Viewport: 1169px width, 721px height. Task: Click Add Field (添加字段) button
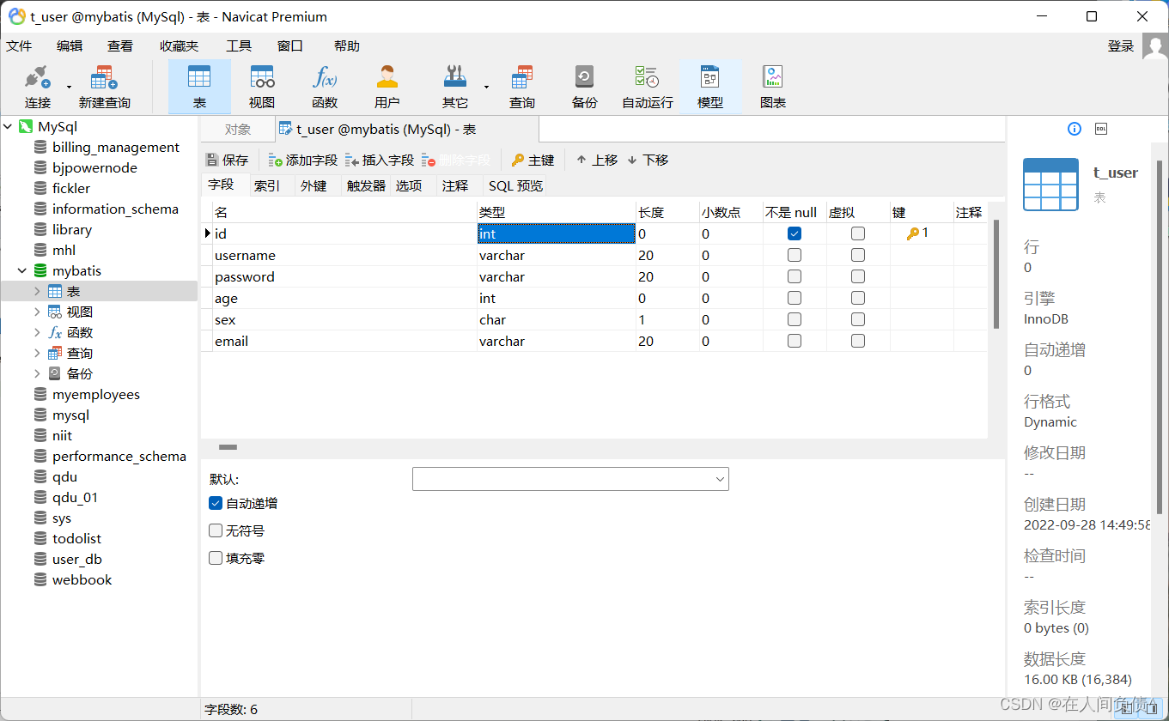pyautogui.click(x=303, y=161)
